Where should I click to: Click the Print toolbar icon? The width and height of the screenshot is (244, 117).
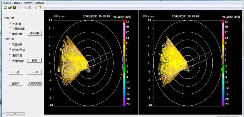35,7
